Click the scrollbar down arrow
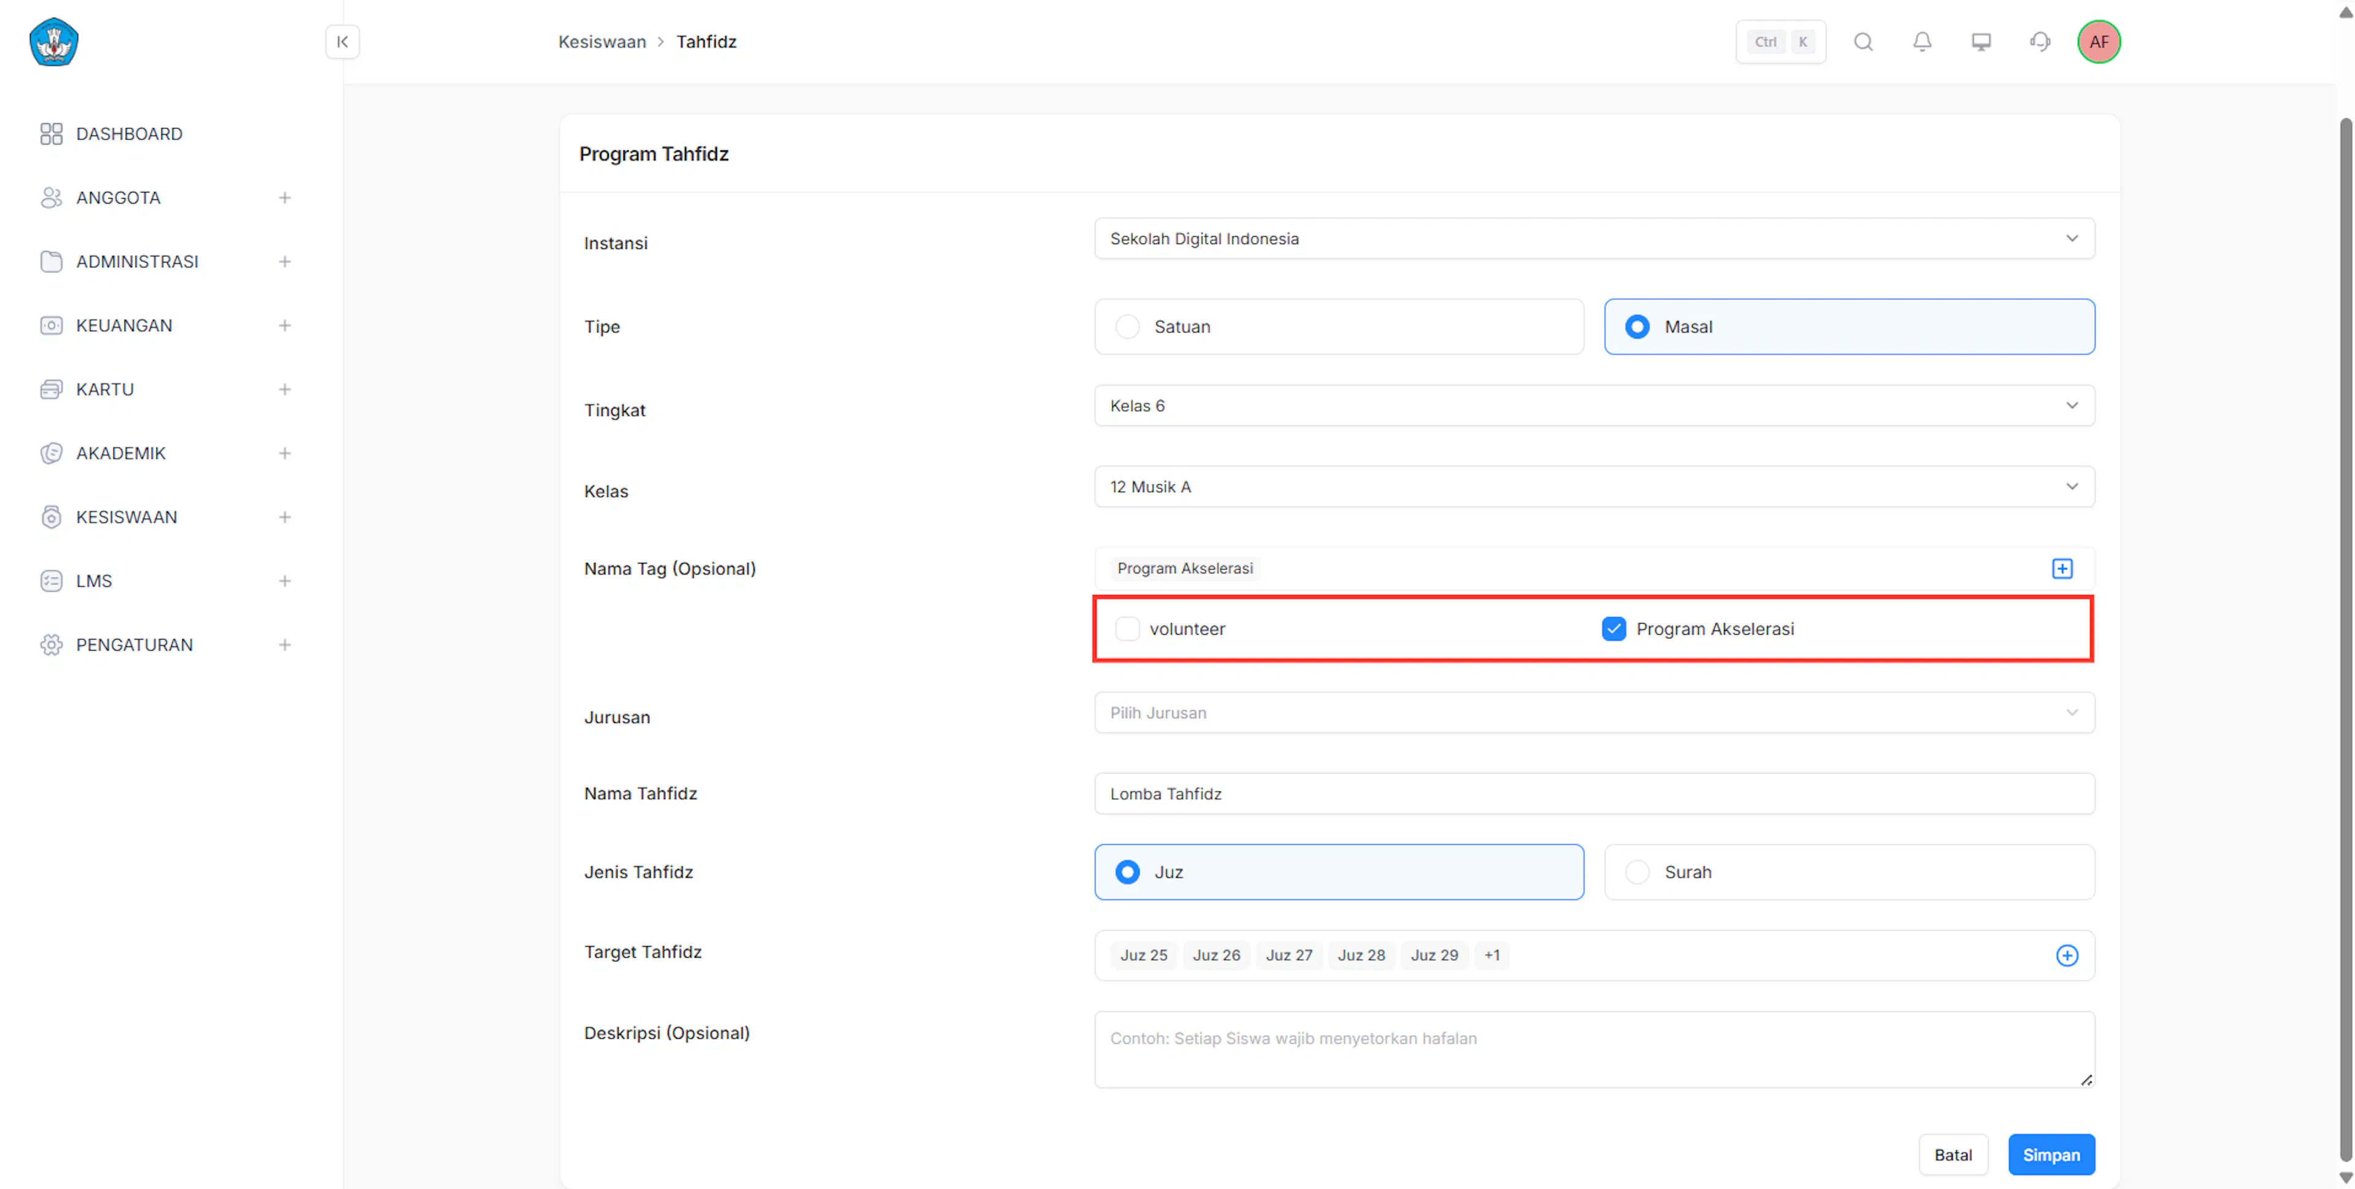This screenshot has width=2355, height=1189. 2345,1177
